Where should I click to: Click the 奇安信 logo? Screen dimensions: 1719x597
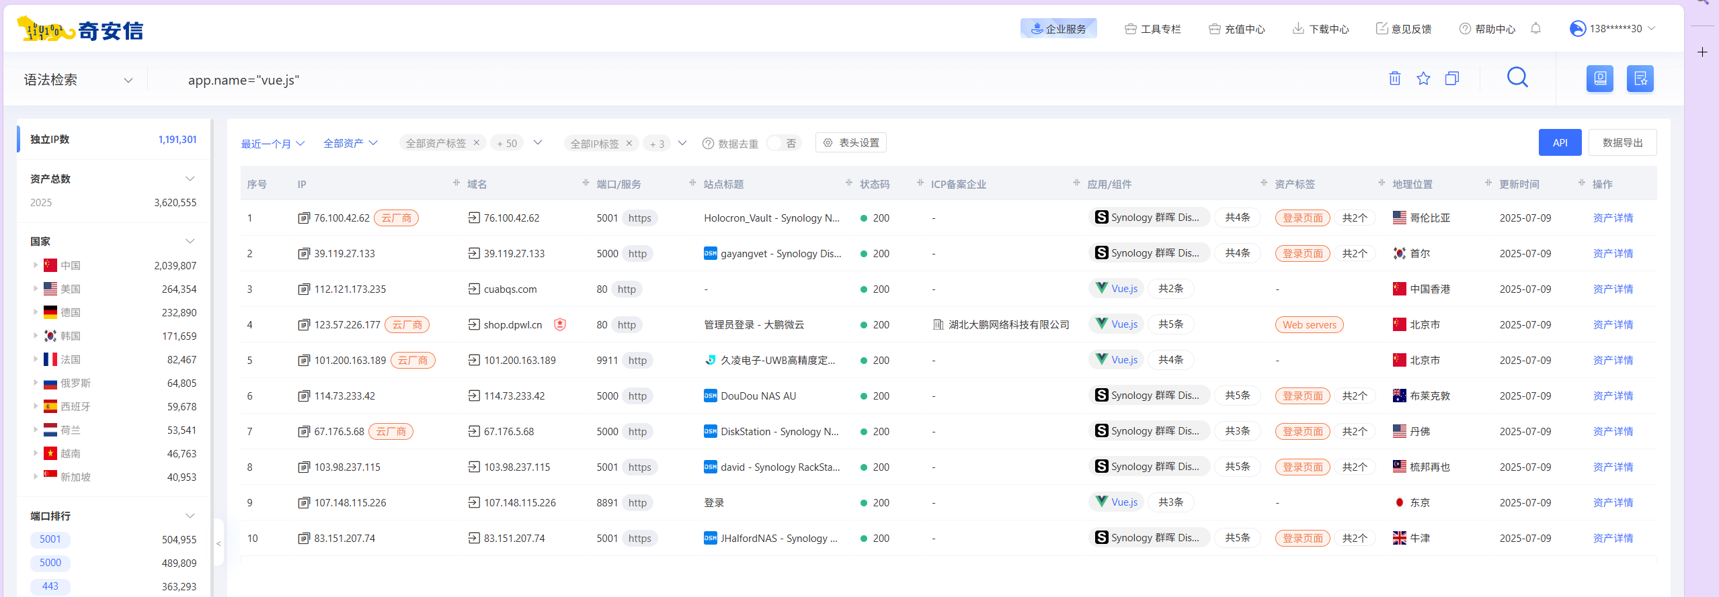click(80, 30)
